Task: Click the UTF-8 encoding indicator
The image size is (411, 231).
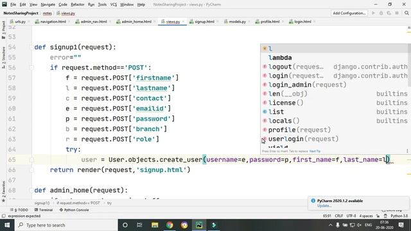Action: [x=351, y=216]
